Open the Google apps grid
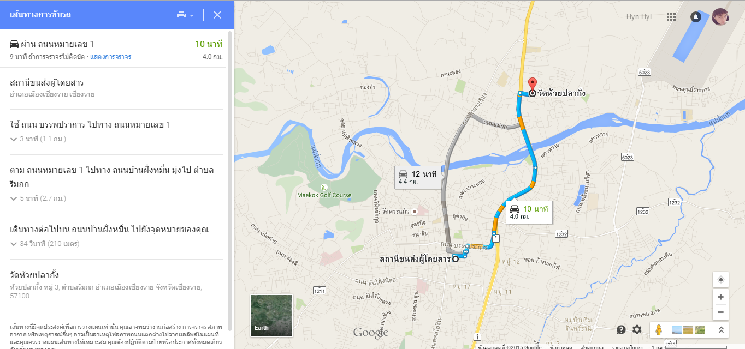Image resolution: width=745 pixels, height=349 pixels. click(671, 17)
